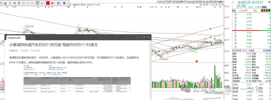Open the 长城汽车 stock link in article
This screenshot has width=271, height=100.
click(65, 58)
